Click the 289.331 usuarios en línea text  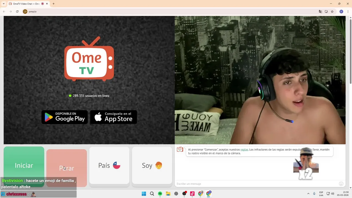pos(91,96)
